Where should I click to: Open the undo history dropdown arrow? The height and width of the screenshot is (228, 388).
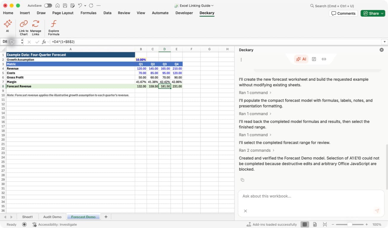pos(85,6)
